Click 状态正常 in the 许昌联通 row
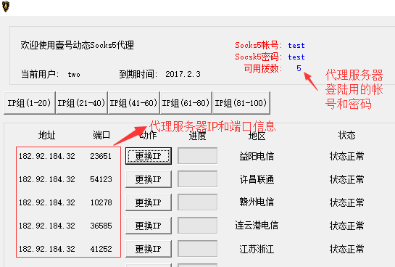395x267 pixels. coord(347,179)
